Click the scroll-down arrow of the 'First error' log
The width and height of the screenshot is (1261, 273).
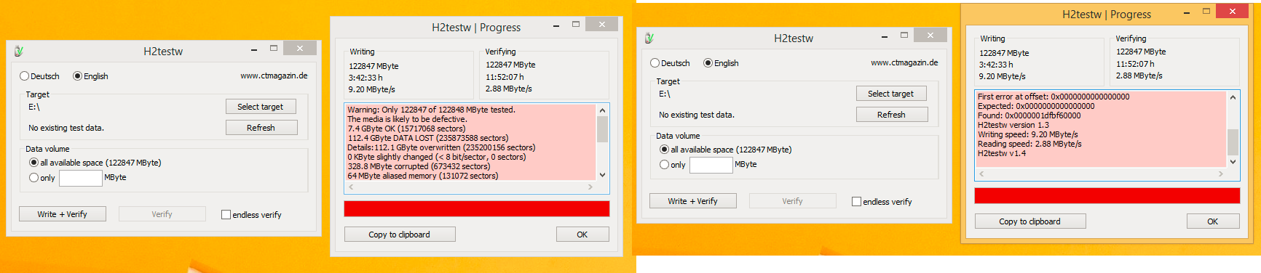pos(1233,162)
